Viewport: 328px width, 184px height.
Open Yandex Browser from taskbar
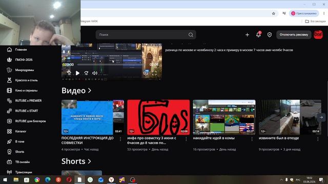pos(111,179)
